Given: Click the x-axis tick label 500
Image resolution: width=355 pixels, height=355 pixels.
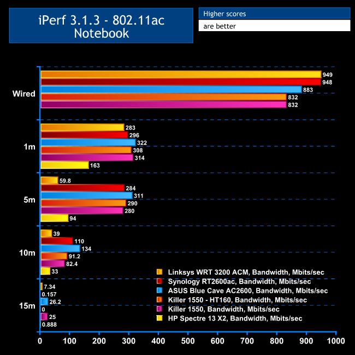Looking at the screenshot, I should pyautogui.click(x=188, y=341).
